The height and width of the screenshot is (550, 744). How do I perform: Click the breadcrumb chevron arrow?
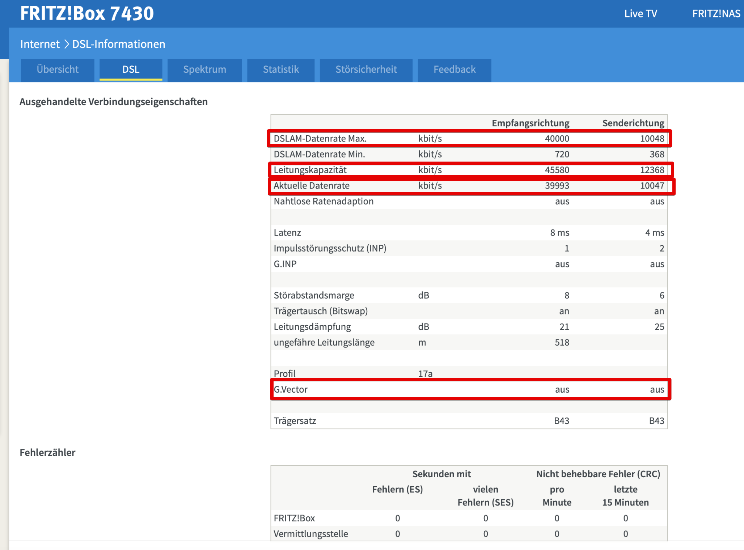(66, 44)
